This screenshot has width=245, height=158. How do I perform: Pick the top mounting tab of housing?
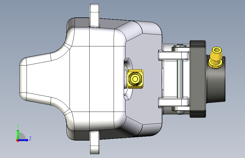pos(95,15)
